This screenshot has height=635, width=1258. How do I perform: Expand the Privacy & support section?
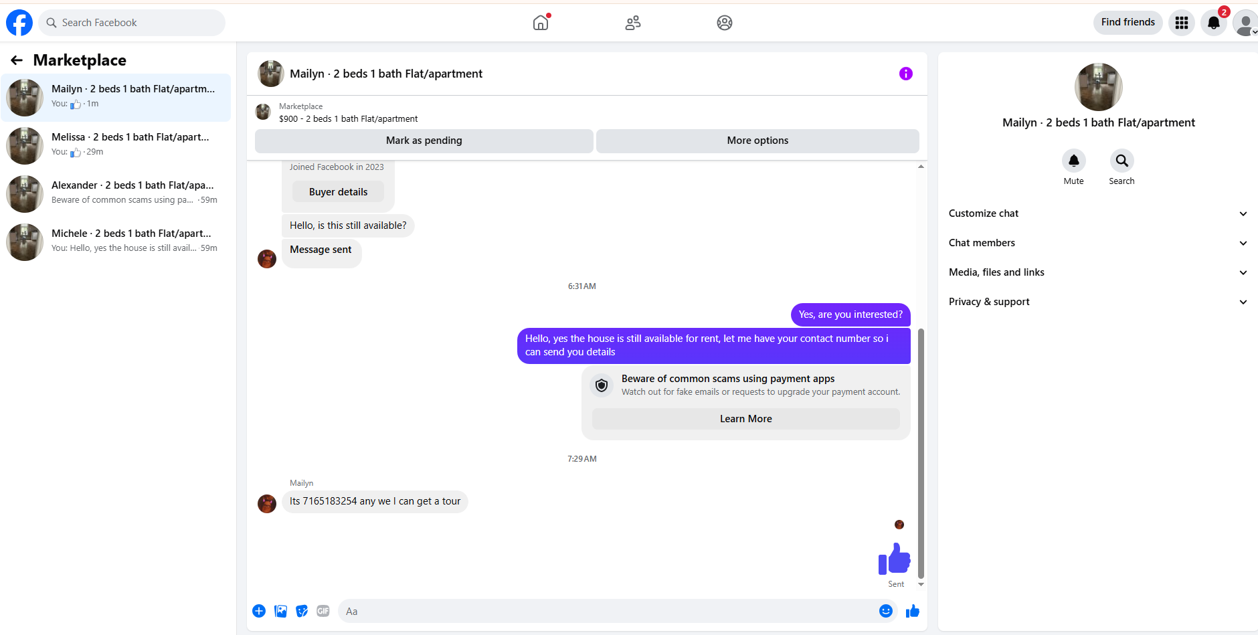[x=1098, y=302]
